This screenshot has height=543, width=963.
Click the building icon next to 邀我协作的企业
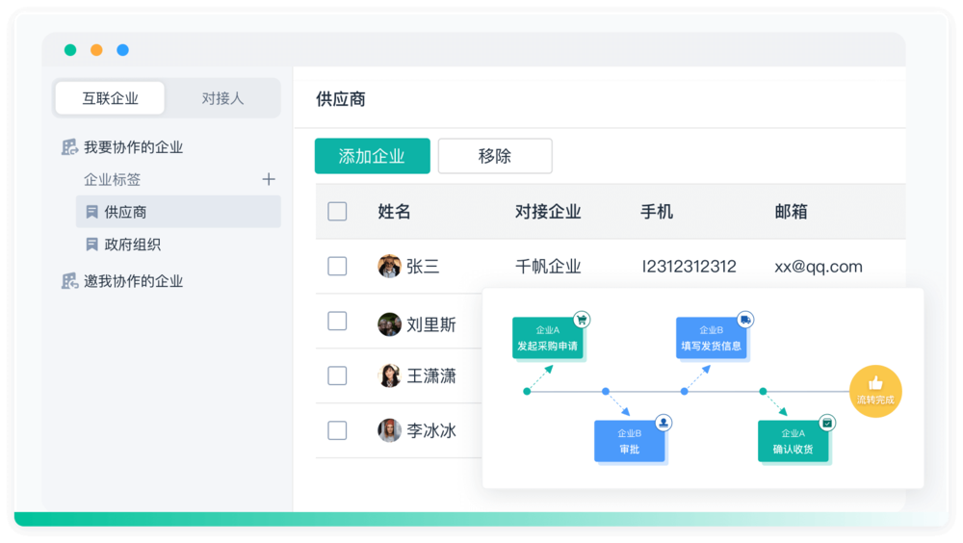coord(69,281)
